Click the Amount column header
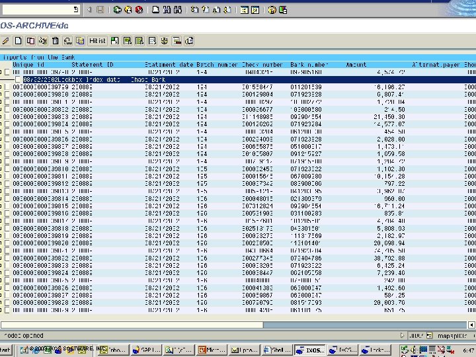The height and width of the screenshot is (357, 476). [356, 65]
